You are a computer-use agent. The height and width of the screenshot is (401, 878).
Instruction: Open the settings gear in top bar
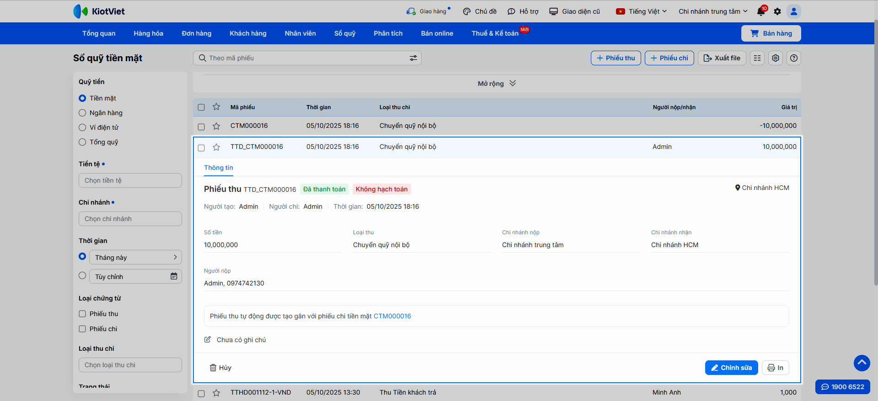point(777,11)
